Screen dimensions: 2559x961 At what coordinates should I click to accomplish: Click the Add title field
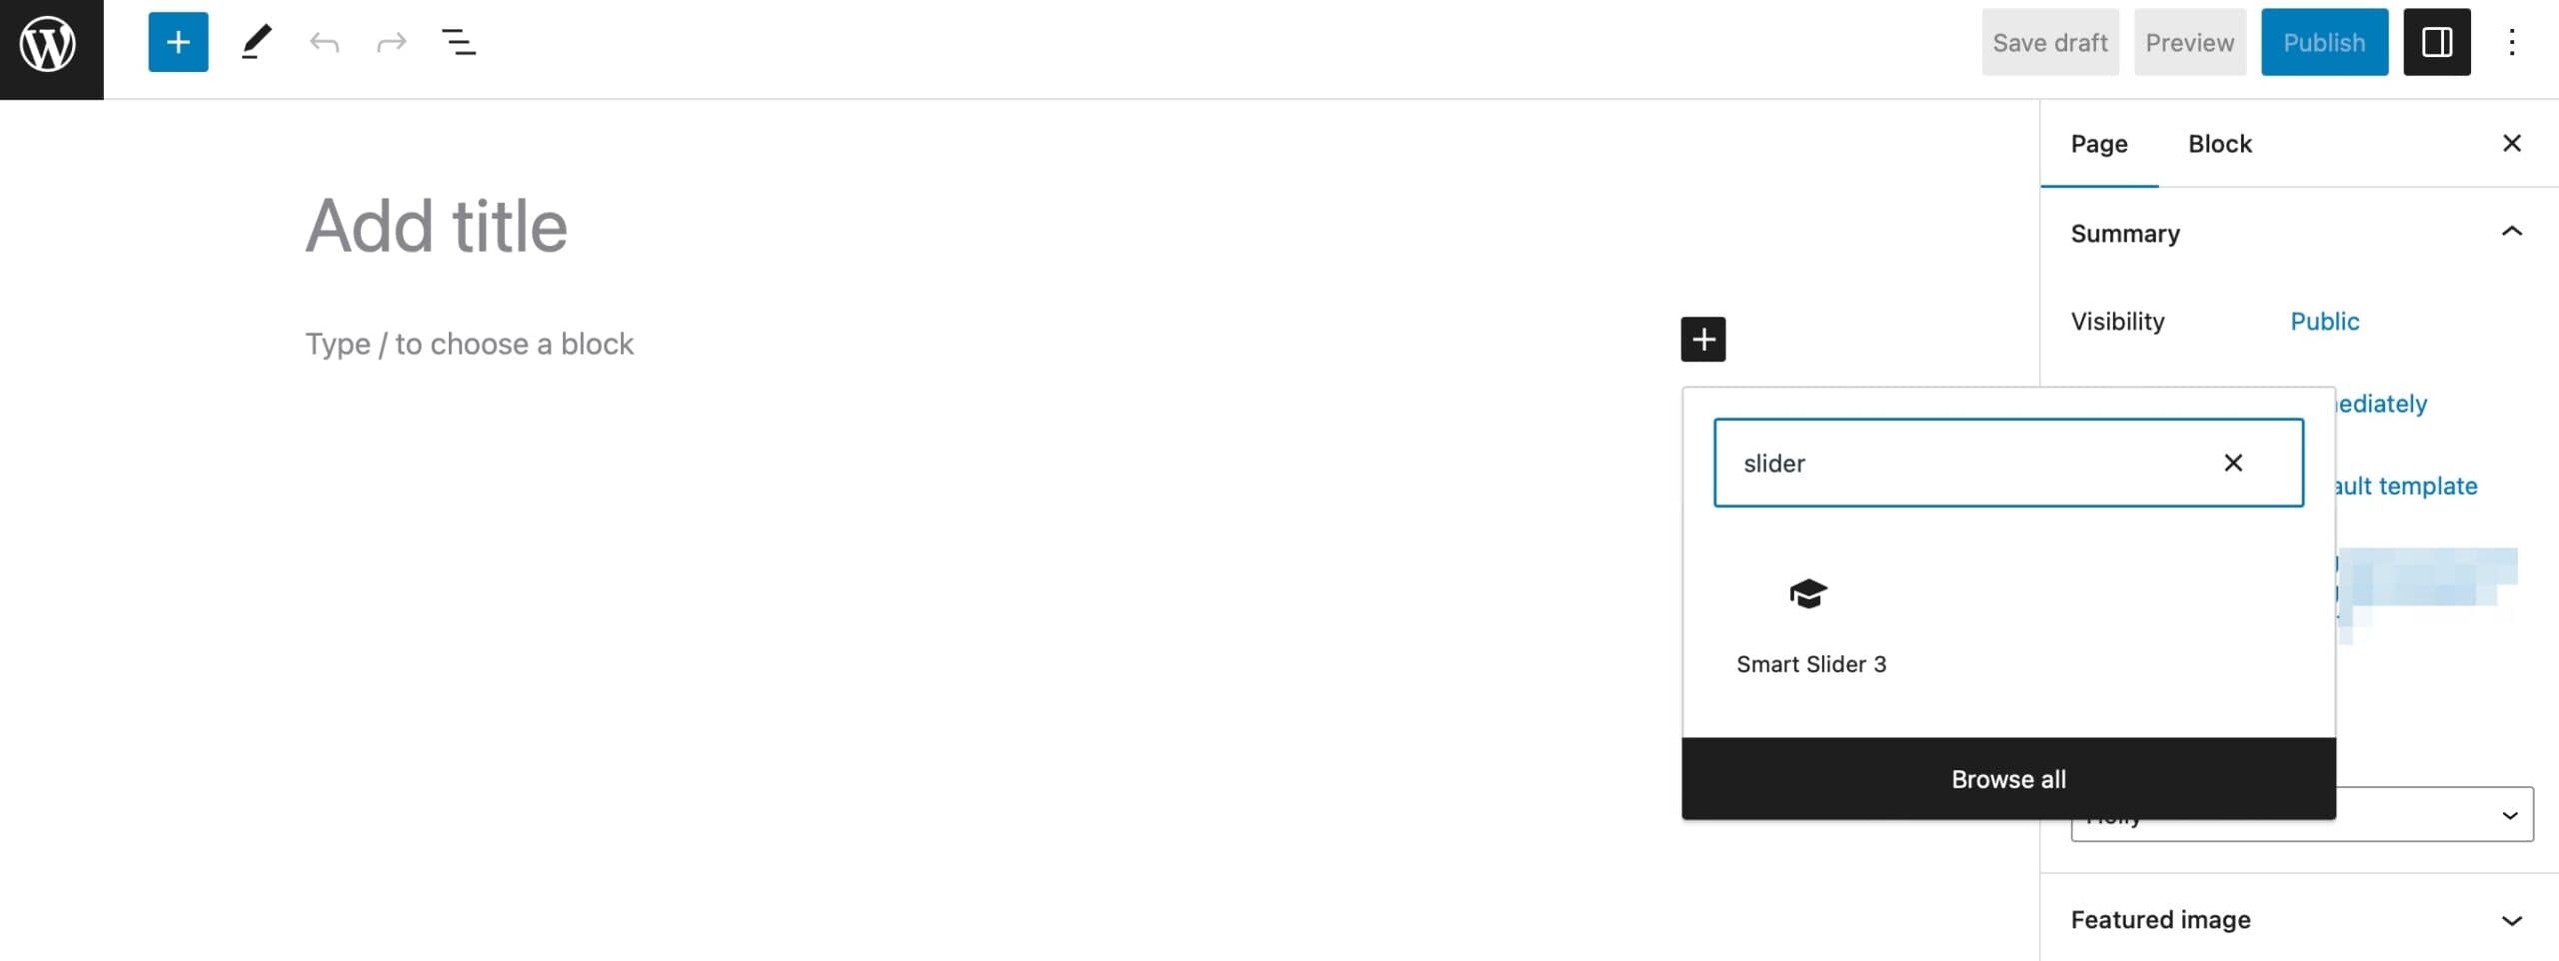[437, 225]
